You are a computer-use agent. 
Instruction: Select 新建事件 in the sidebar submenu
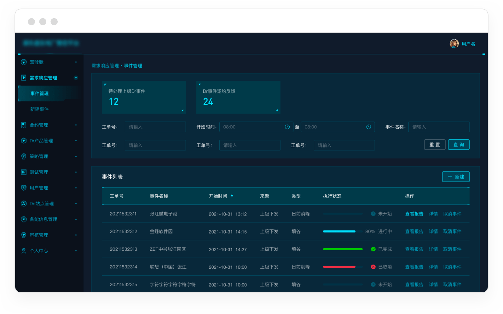[x=39, y=109]
